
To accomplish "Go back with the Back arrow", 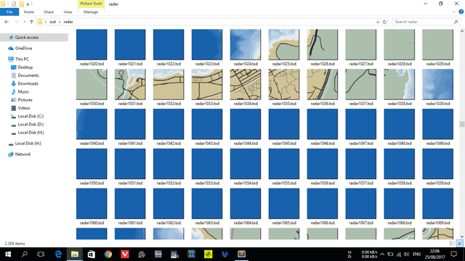I will pyautogui.click(x=7, y=22).
